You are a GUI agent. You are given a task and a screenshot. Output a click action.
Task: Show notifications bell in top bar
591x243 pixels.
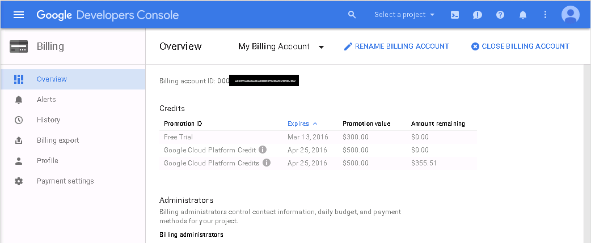tap(523, 15)
